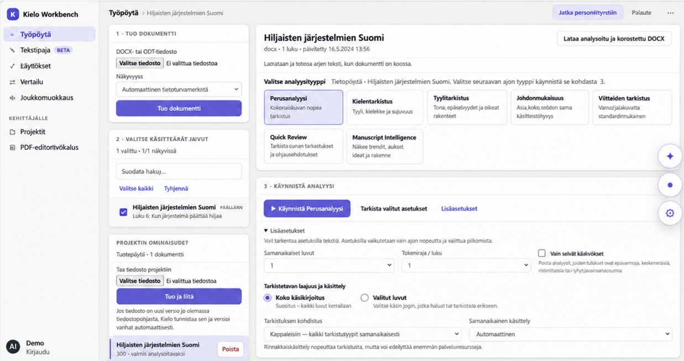Viewport: 684px width, 361px height.
Task: Click the PDF-editorityökalus document icon
Action: [13, 147]
